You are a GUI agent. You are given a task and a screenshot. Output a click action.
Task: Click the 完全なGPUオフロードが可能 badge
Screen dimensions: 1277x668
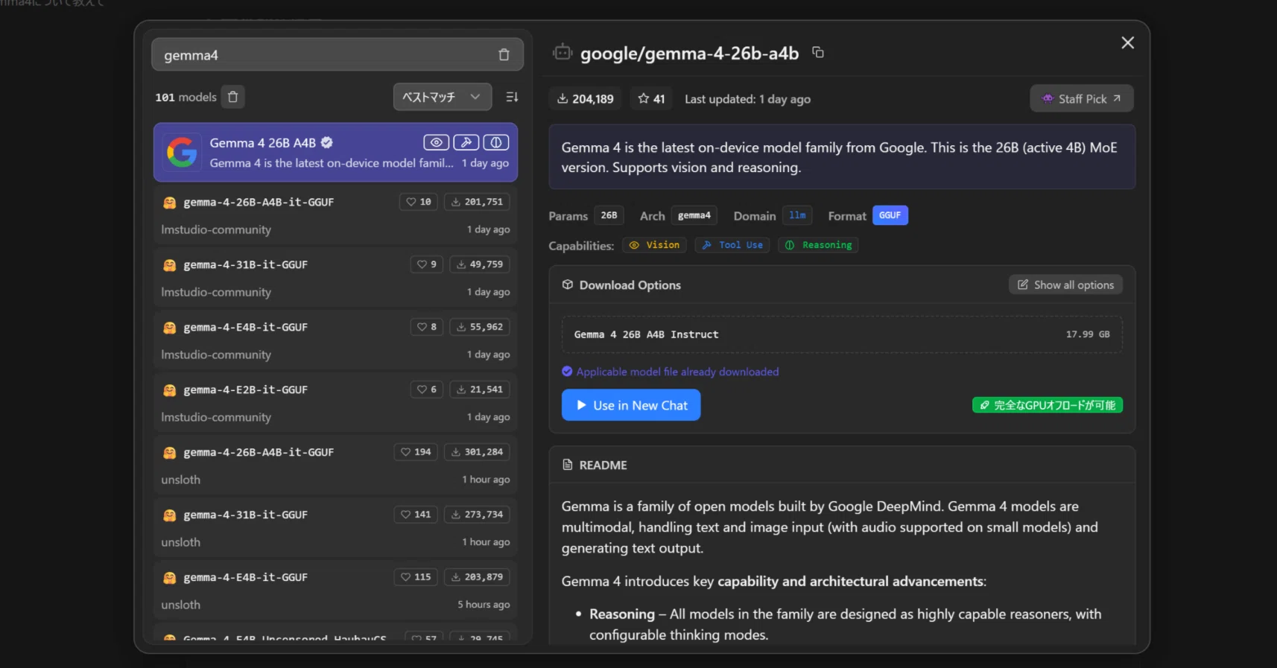1048,405
